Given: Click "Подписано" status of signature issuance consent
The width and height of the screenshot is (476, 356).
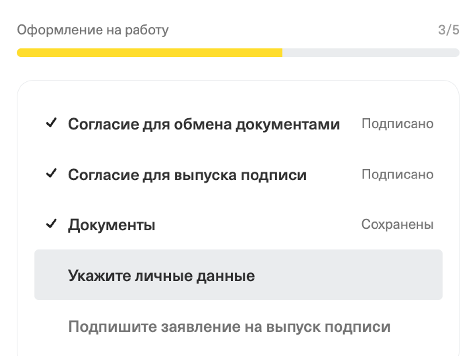Looking at the screenshot, I should (397, 174).
